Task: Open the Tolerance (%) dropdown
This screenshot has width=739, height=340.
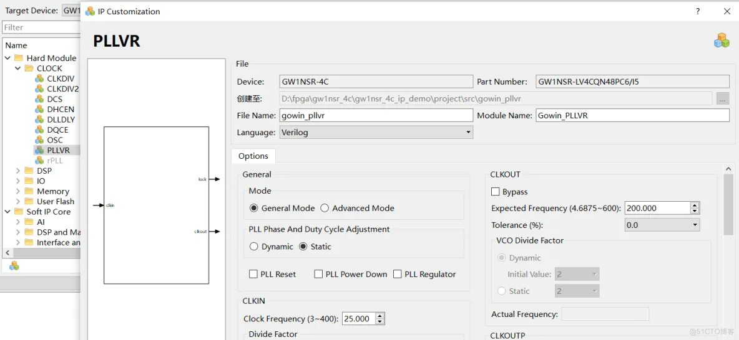Action: point(662,225)
